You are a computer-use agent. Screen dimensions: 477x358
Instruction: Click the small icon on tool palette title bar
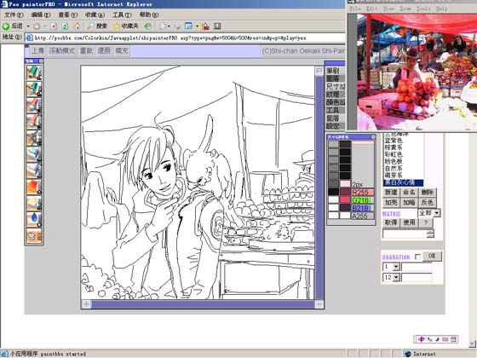[41, 61]
